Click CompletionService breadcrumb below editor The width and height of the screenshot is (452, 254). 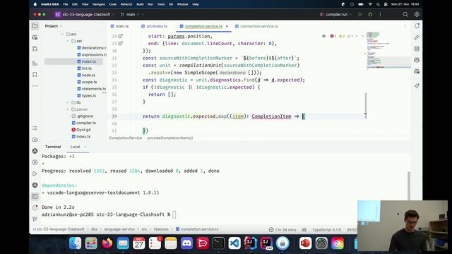click(x=126, y=138)
